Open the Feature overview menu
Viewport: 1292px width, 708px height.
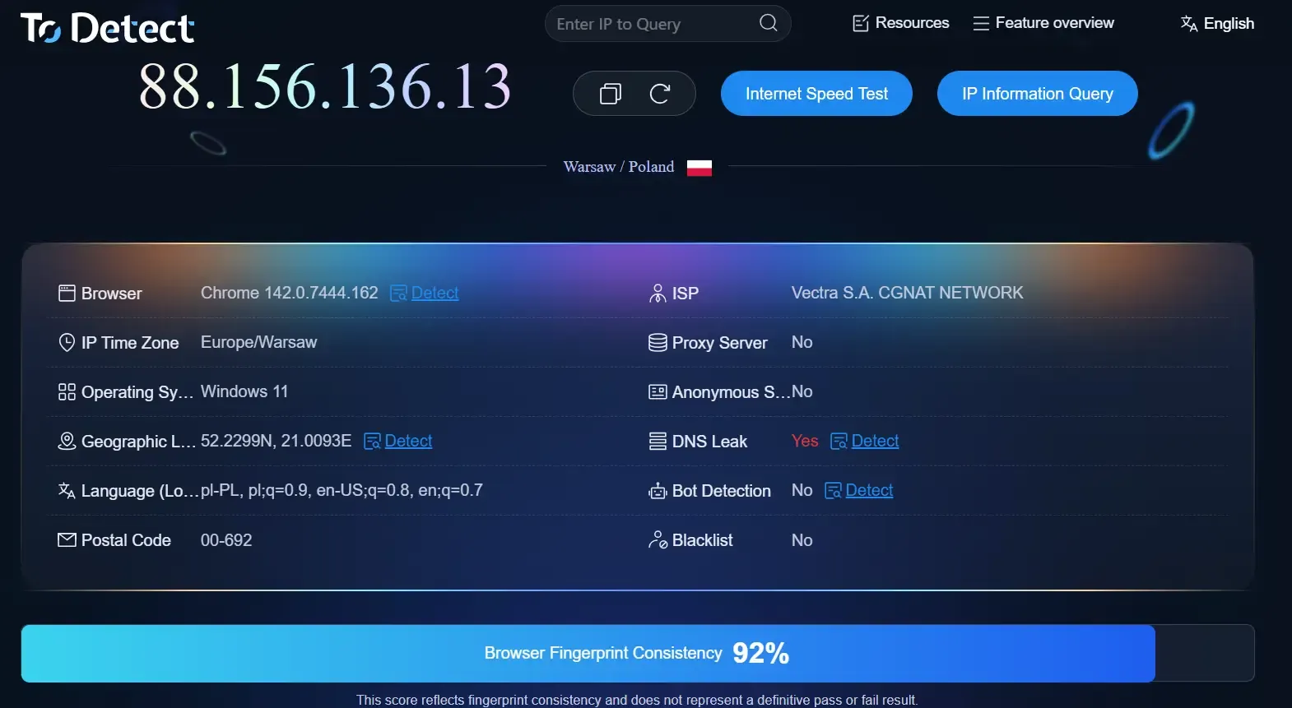(x=1043, y=23)
